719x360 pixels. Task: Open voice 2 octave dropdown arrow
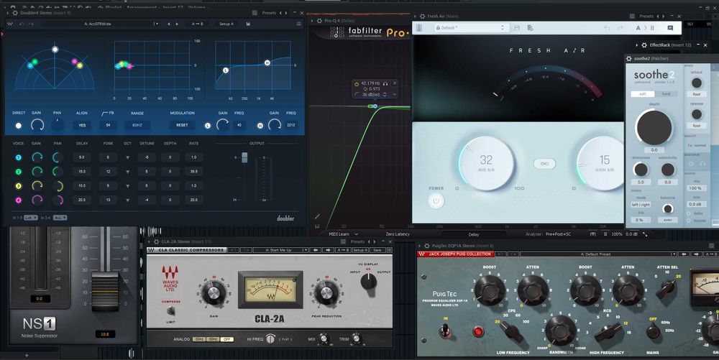point(127,172)
